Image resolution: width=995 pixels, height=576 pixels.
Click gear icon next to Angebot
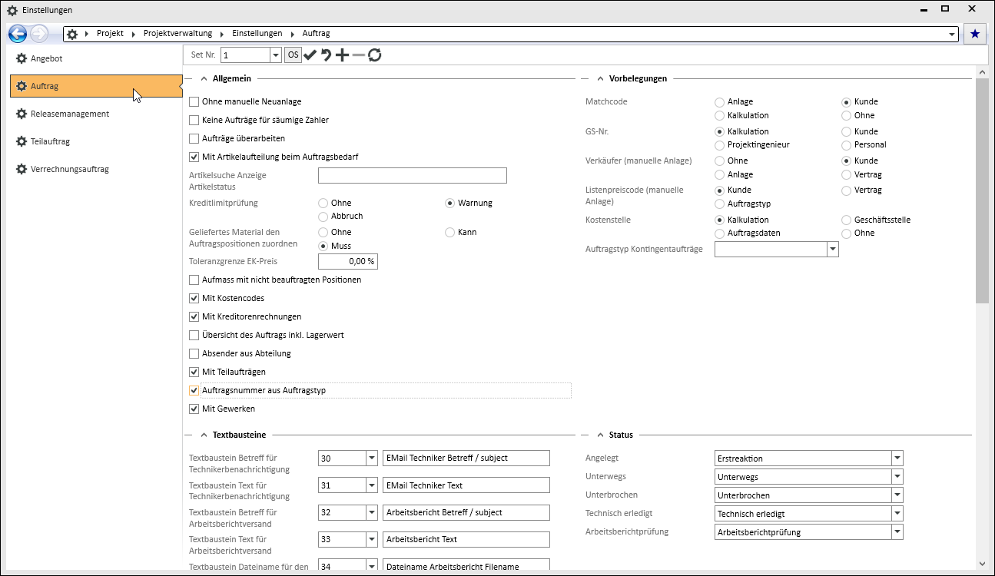[x=22, y=58]
